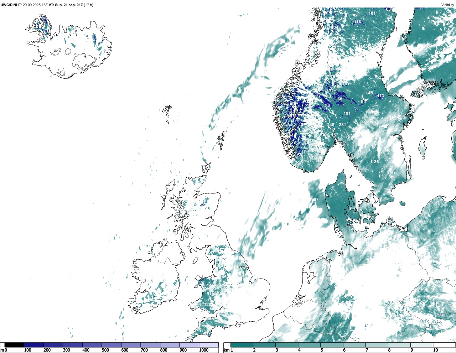Select the 400–500 m legend color segment
456x353 pixels.
pos(92,345)
